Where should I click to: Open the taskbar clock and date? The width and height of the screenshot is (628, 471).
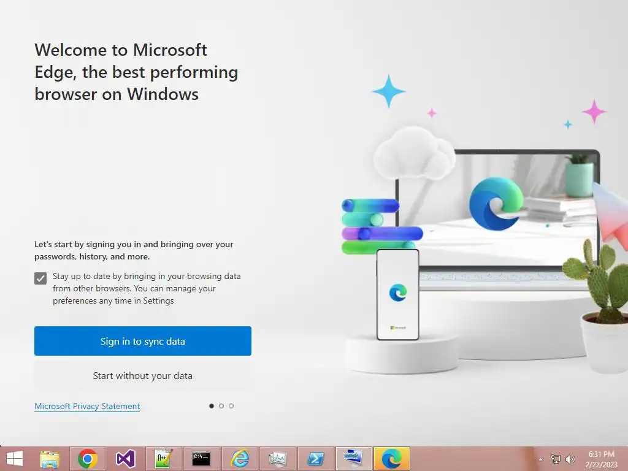pyautogui.click(x=601, y=459)
